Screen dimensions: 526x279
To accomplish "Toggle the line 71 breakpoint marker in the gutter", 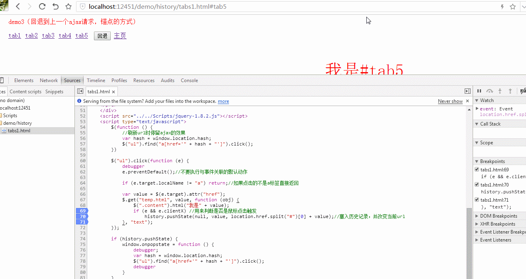I will coord(82,222).
